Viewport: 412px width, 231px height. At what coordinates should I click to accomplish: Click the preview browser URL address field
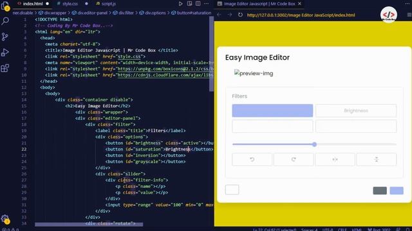pyautogui.click(x=301, y=15)
